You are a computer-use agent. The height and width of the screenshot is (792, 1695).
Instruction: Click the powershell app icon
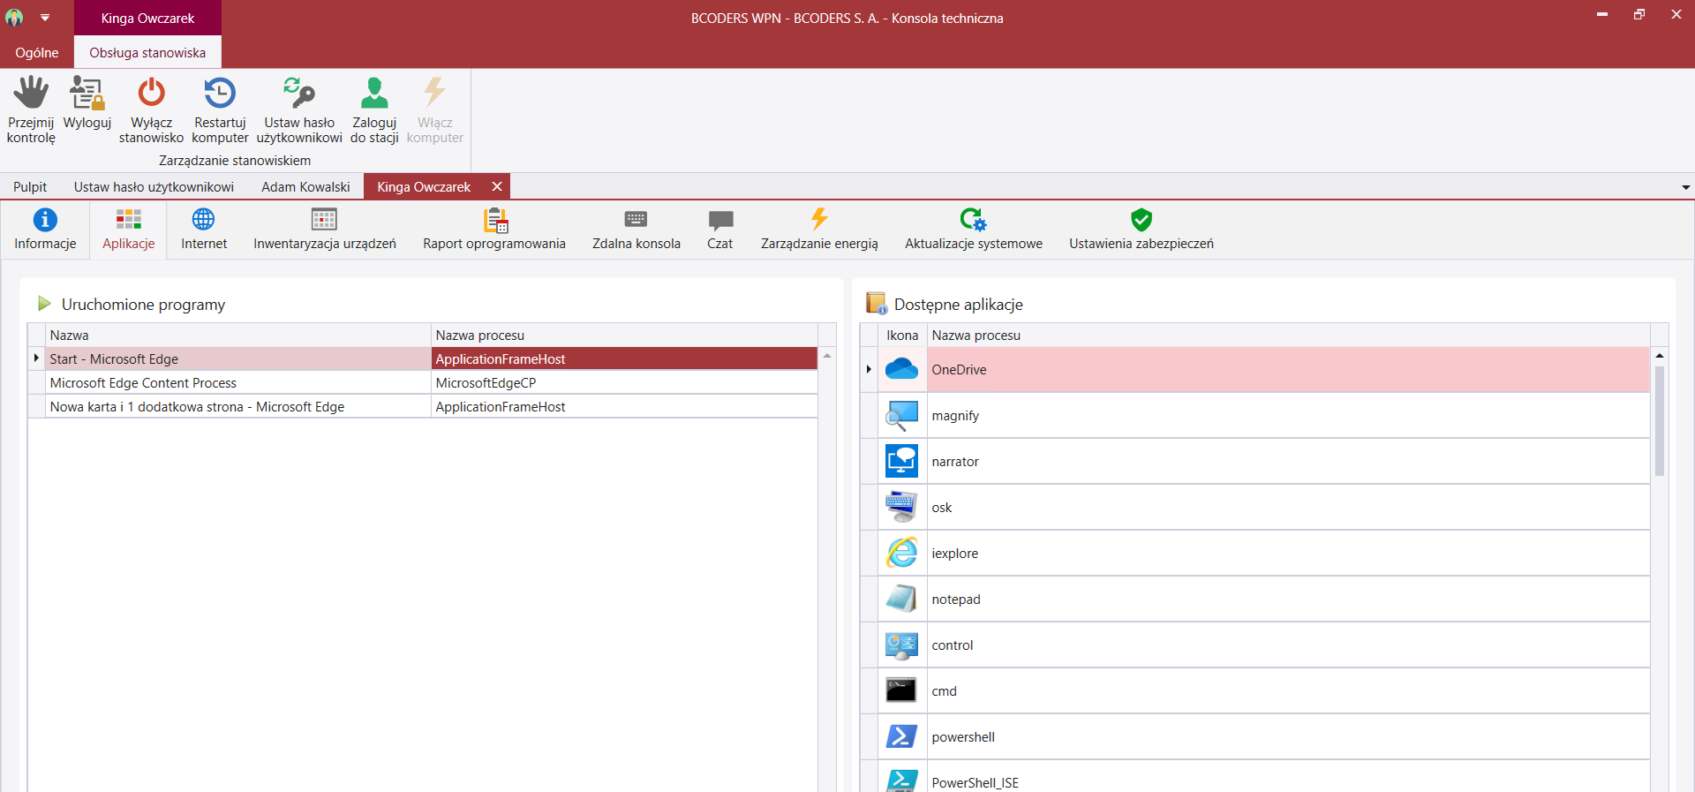click(901, 736)
